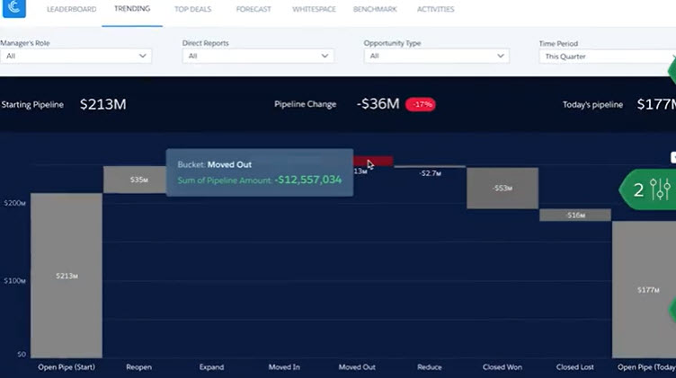The height and width of the screenshot is (378, 676).
Task: Expand the Manager's Role dropdown
Action: [x=76, y=56]
